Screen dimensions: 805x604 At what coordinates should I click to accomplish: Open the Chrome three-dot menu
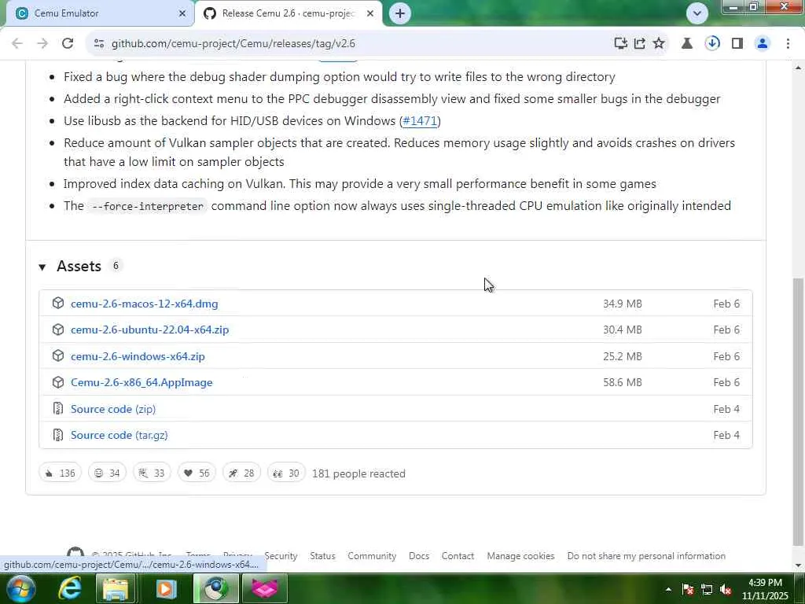pos(788,44)
